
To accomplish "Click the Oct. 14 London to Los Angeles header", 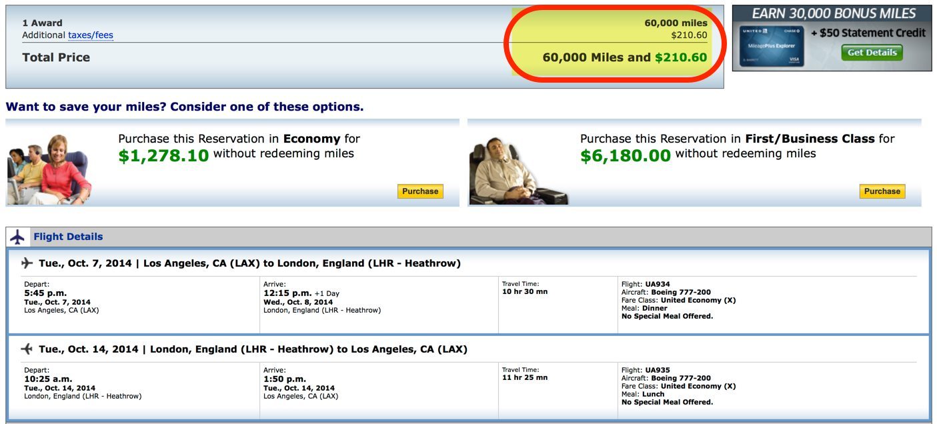I will [x=253, y=349].
